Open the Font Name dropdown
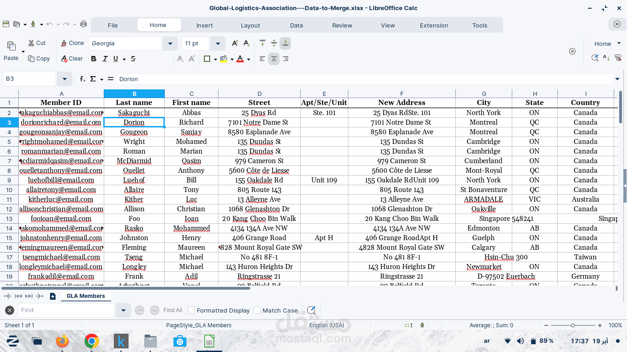 [170, 44]
